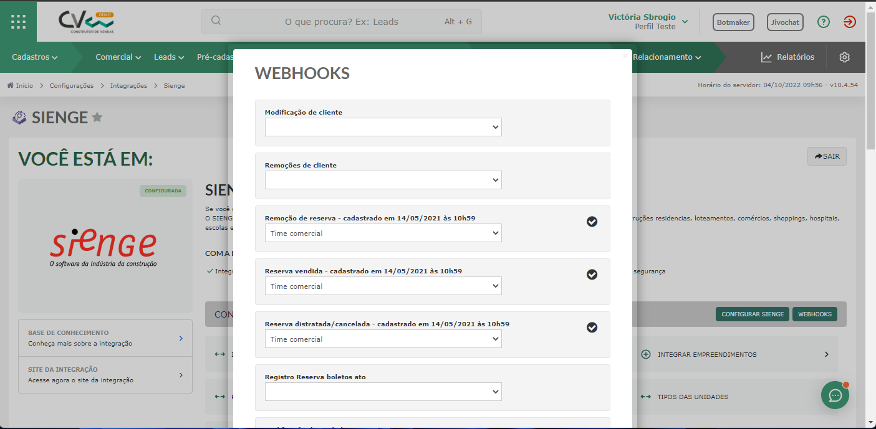Click the Configurar Sienge button
This screenshot has width=876, height=429.
click(x=753, y=314)
